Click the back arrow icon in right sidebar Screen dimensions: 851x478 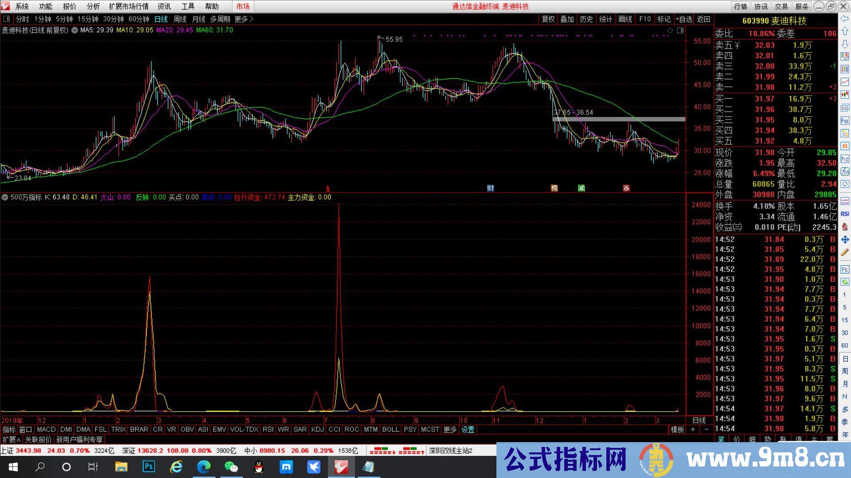click(x=845, y=19)
